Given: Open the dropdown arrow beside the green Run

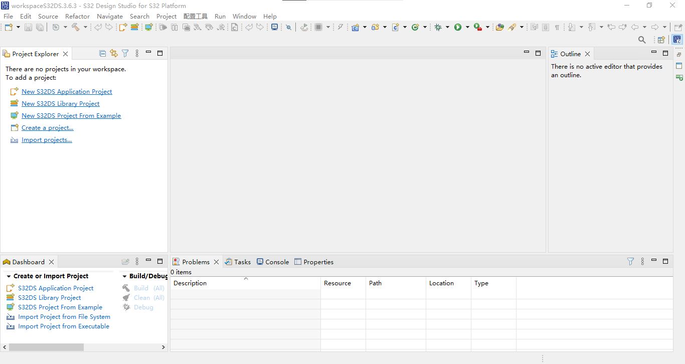Looking at the screenshot, I should (x=467, y=27).
